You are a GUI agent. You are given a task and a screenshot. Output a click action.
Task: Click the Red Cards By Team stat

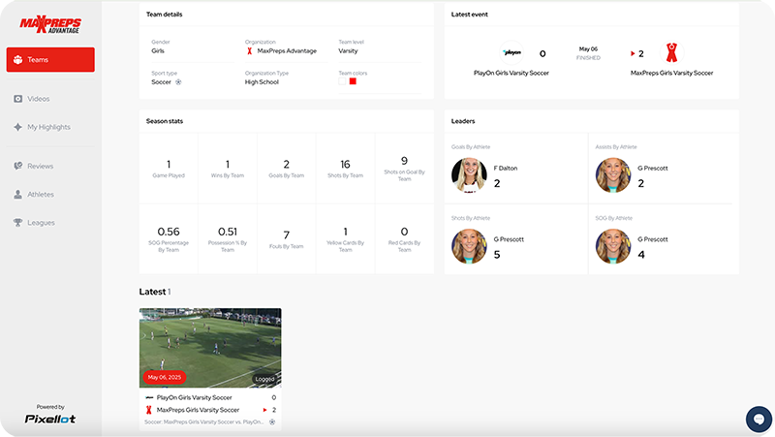404,238
